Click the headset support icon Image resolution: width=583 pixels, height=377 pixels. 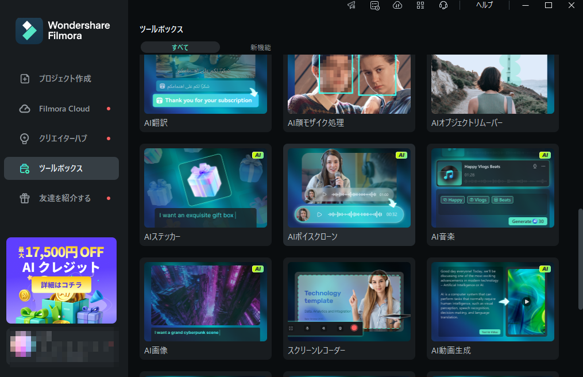coord(443,5)
